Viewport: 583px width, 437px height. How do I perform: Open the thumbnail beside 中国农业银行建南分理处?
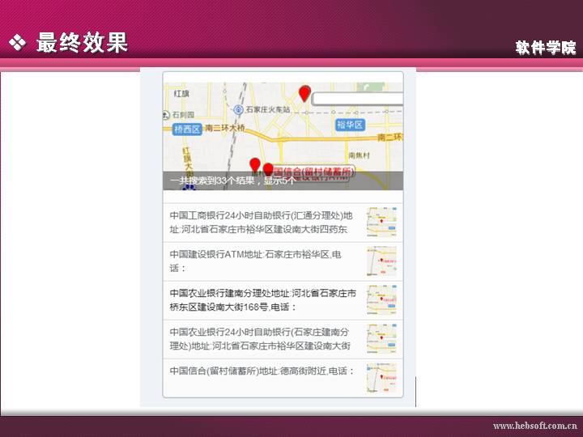(x=381, y=299)
